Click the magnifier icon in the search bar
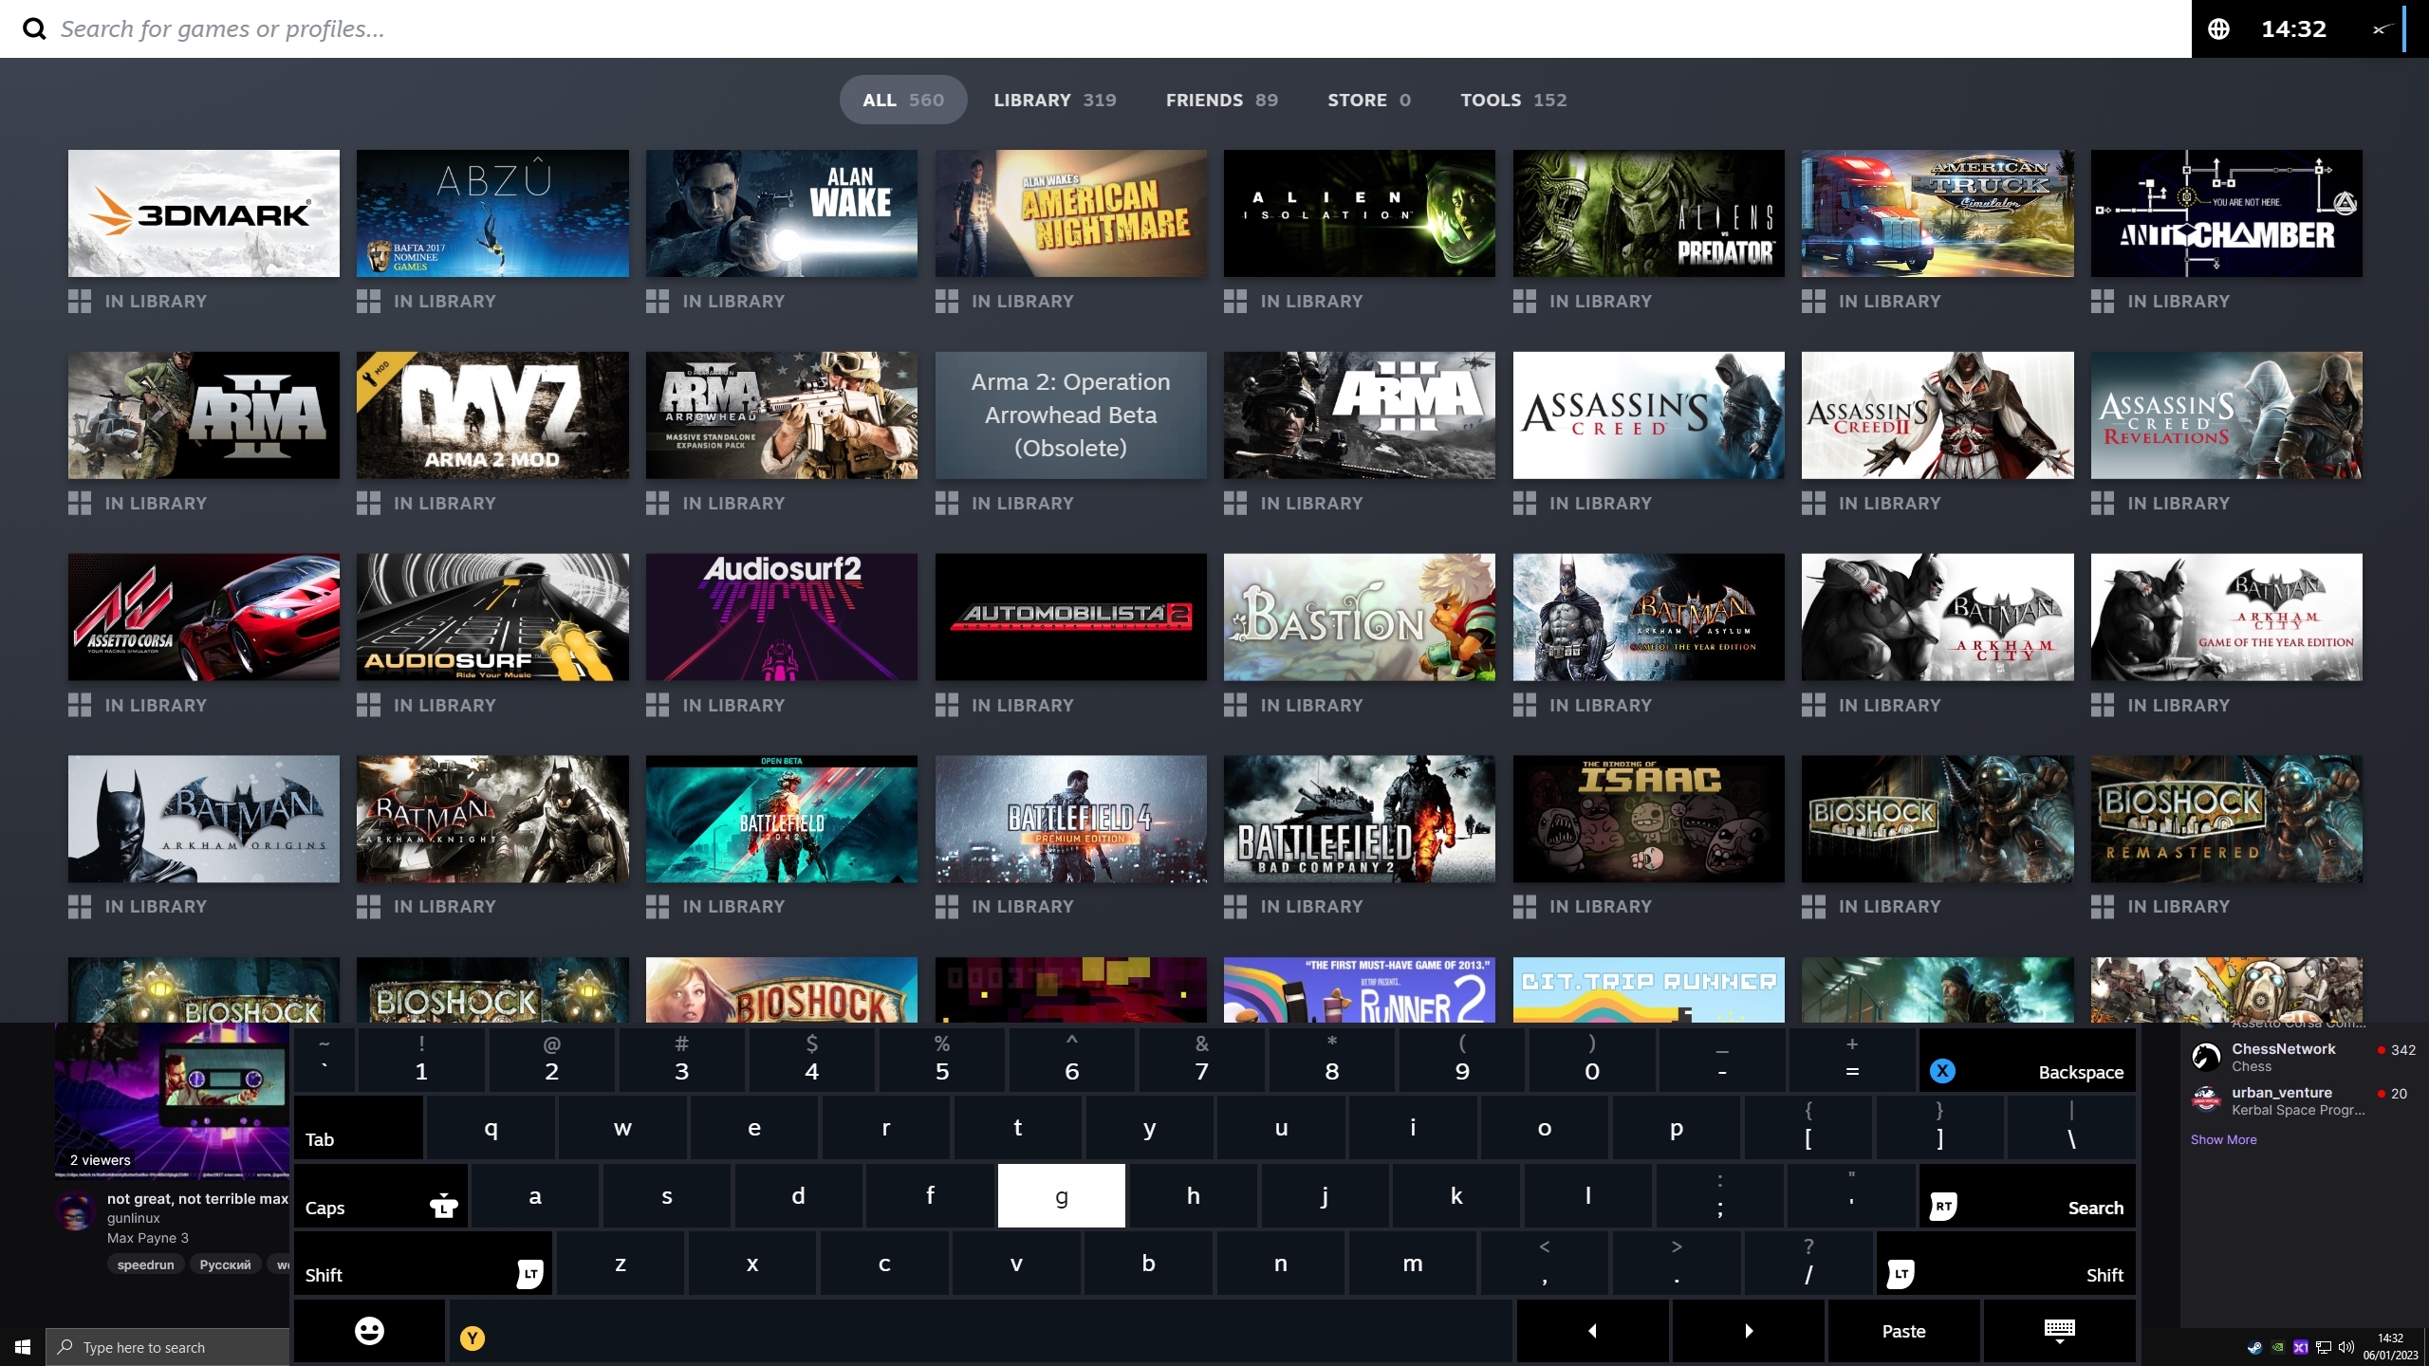The image size is (2429, 1366). [35, 28]
